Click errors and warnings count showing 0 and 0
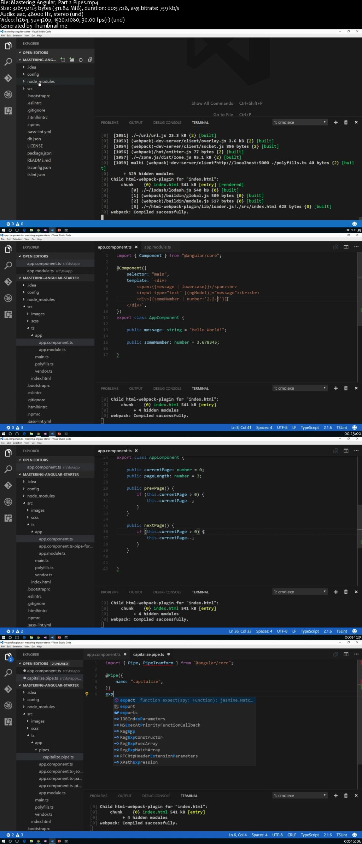The height and width of the screenshot is (844, 362). (x=15, y=224)
